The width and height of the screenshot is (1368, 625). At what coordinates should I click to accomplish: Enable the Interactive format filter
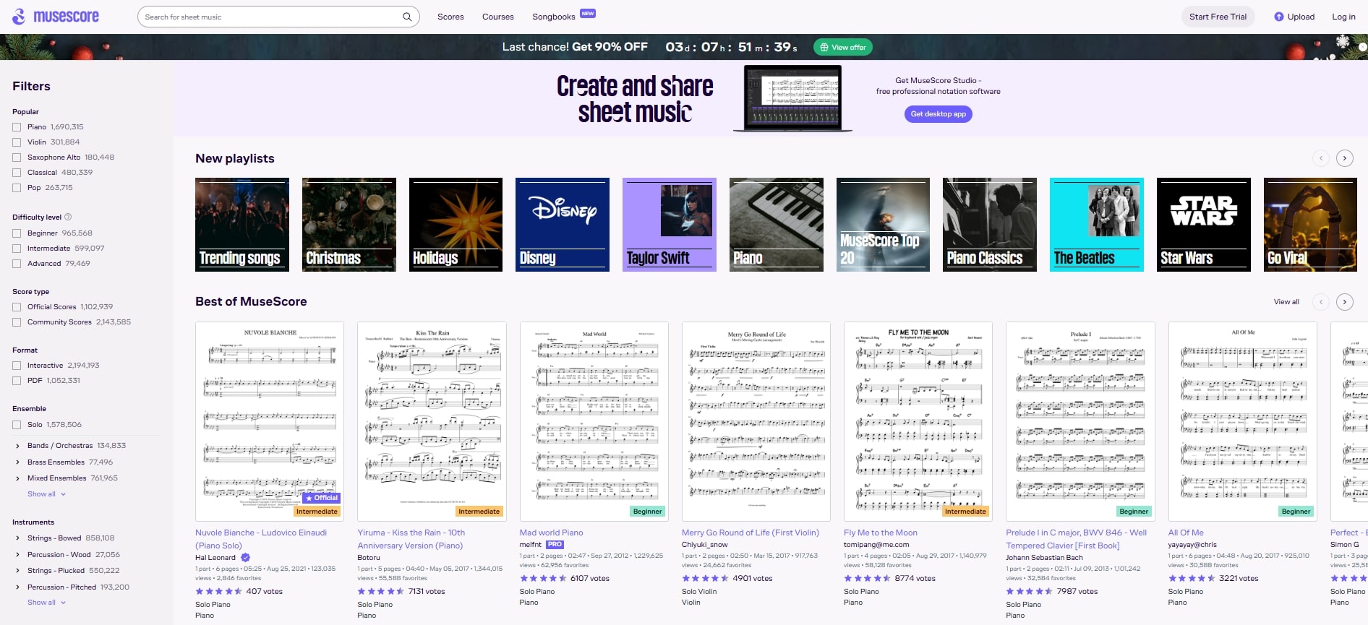(x=17, y=366)
